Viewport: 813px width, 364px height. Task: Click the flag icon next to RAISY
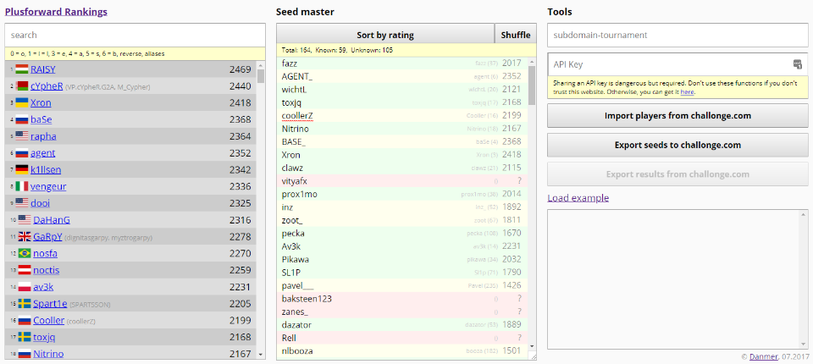coord(23,69)
